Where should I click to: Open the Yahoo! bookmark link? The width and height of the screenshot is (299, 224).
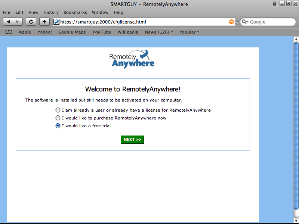(x=44, y=32)
